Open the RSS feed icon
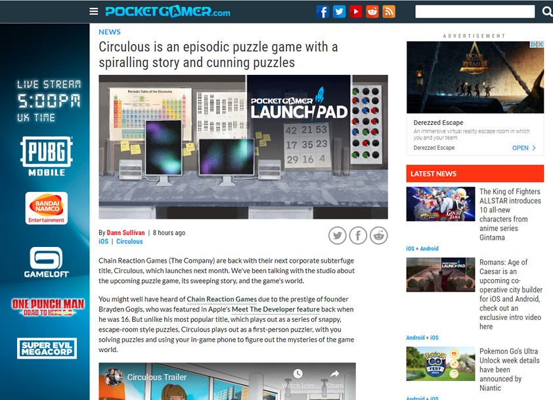Viewport: 553px width, 400px height. (x=389, y=12)
